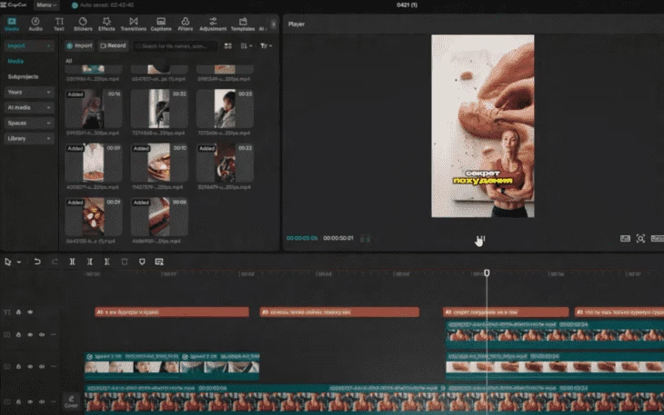Open the Adjustment panel
Viewport: 664px width, 415px height.
213,25
